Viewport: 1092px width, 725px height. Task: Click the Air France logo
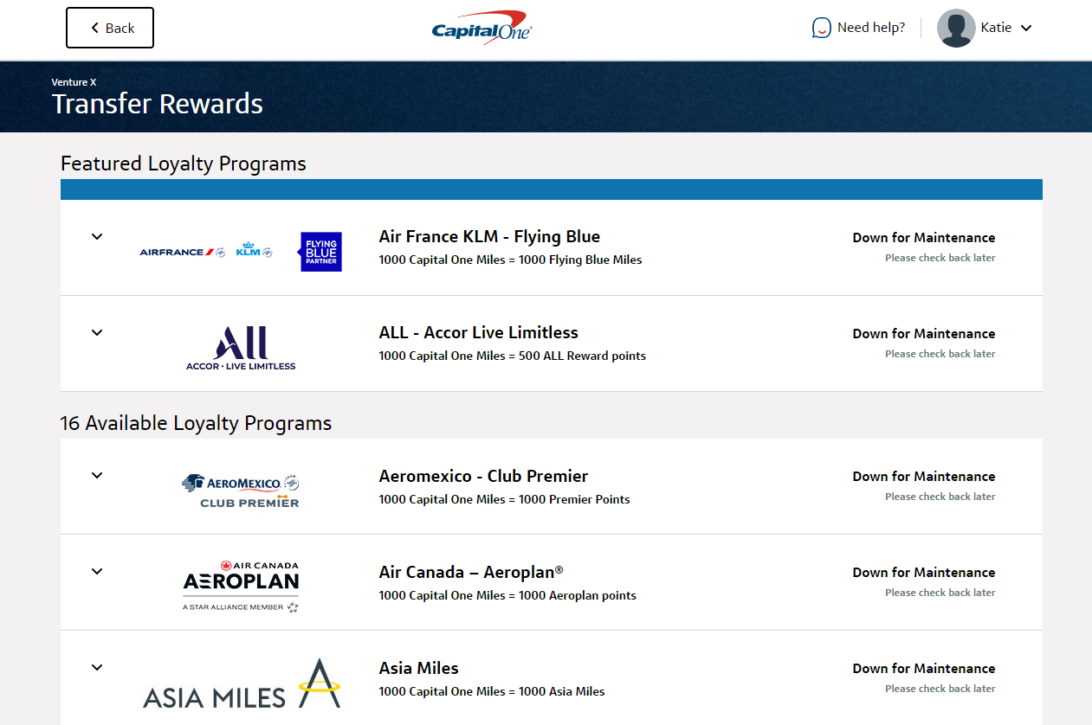click(x=181, y=251)
